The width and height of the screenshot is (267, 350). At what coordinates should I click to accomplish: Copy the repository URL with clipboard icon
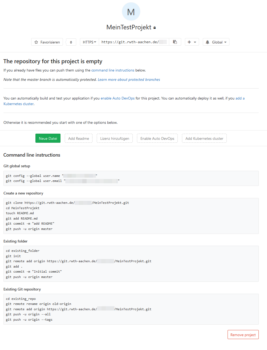point(175,42)
